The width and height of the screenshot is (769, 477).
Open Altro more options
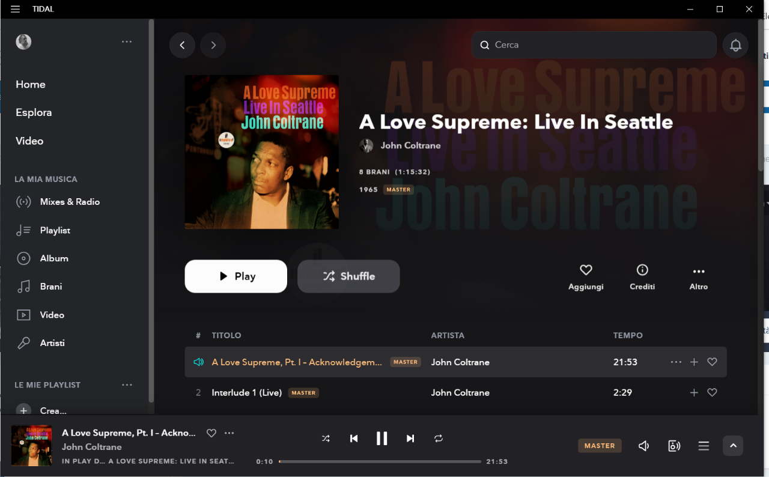699,278
